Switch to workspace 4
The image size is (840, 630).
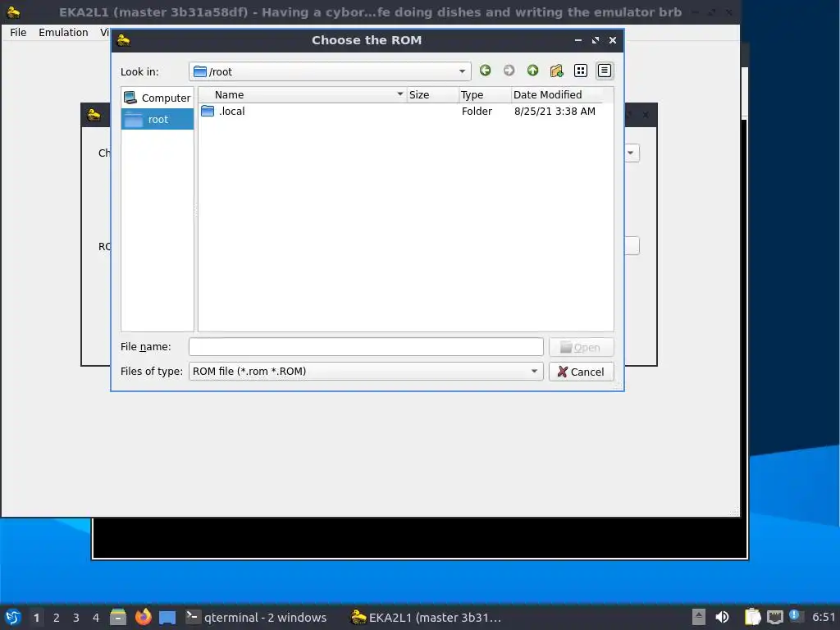(96, 618)
